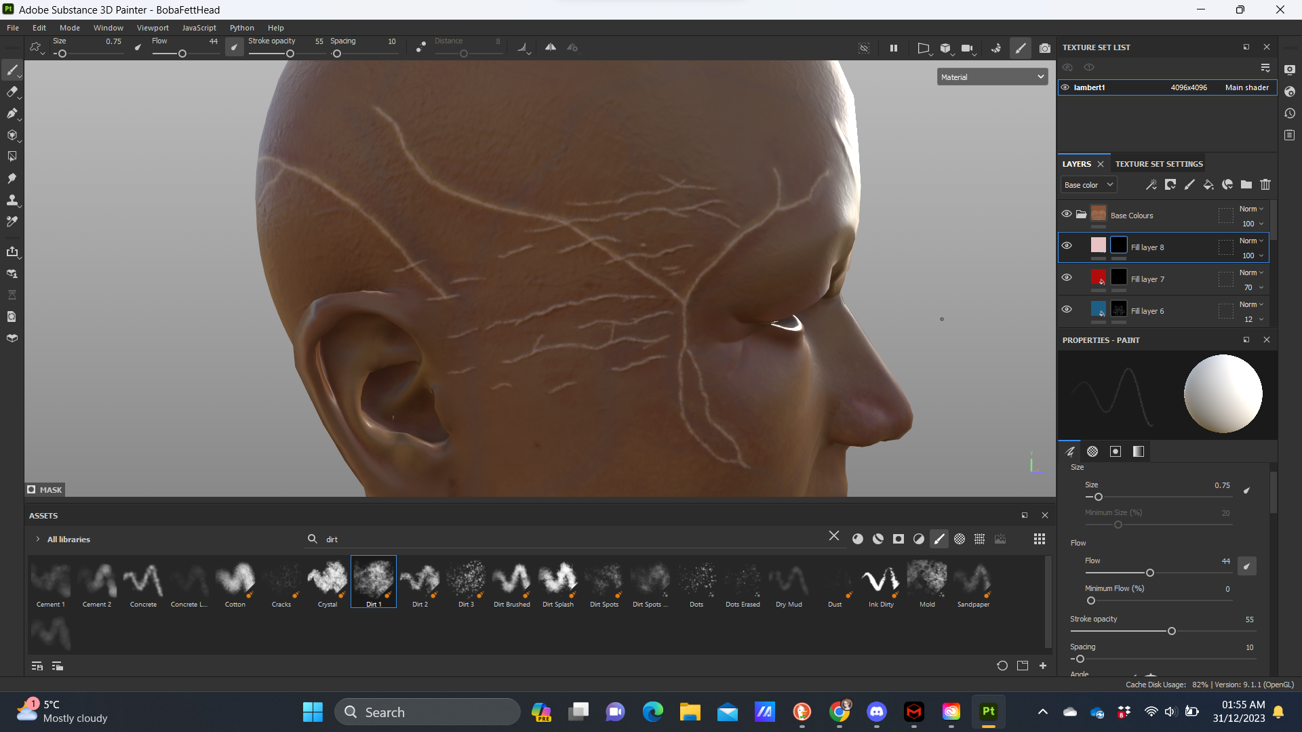Open the stencil properties tab icon
Screen dimensions: 1302x732
(x=1116, y=451)
